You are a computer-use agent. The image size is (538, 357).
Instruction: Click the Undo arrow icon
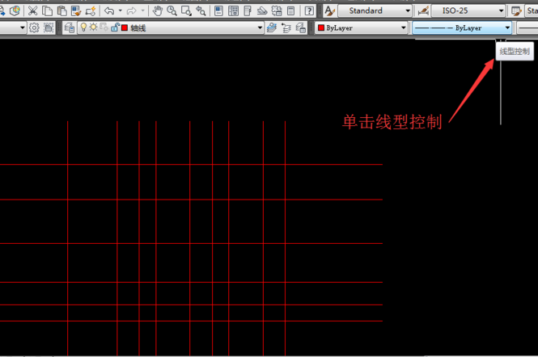coord(109,11)
